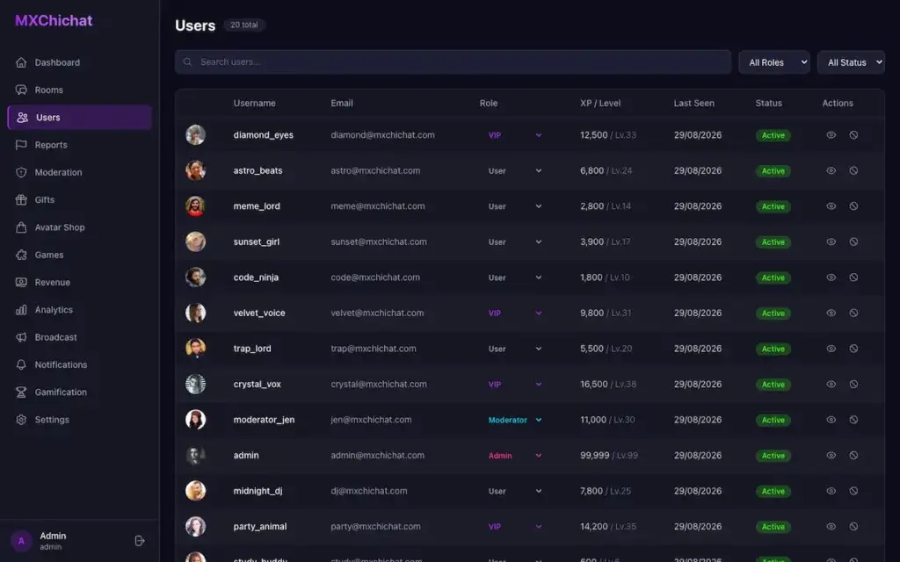View sunset_girl details via eye icon
The image size is (900, 562).
click(x=831, y=242)
